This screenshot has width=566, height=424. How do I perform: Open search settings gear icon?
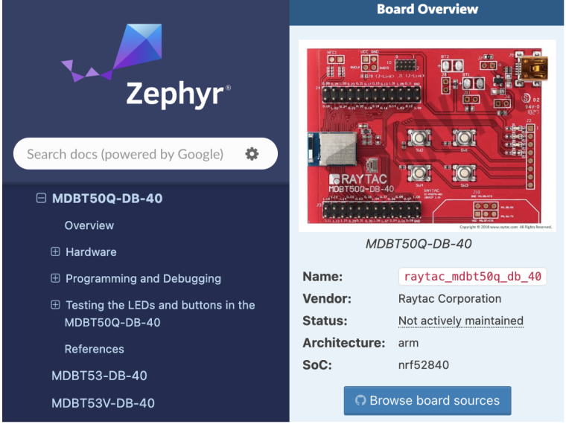tap(252, 154)
